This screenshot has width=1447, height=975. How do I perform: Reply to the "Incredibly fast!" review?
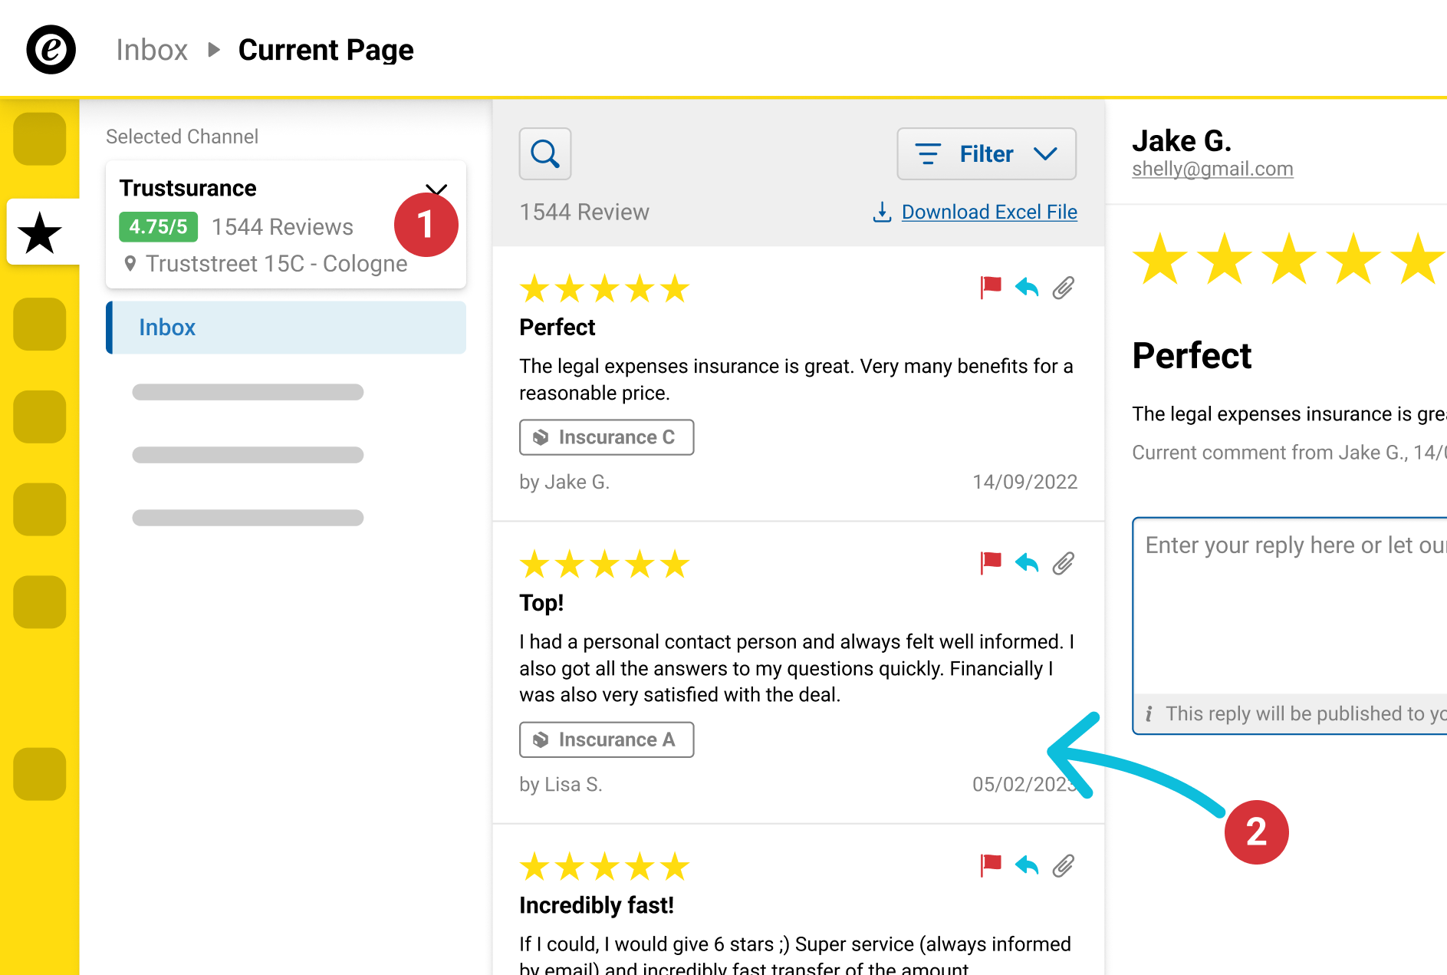(1027, 866)
